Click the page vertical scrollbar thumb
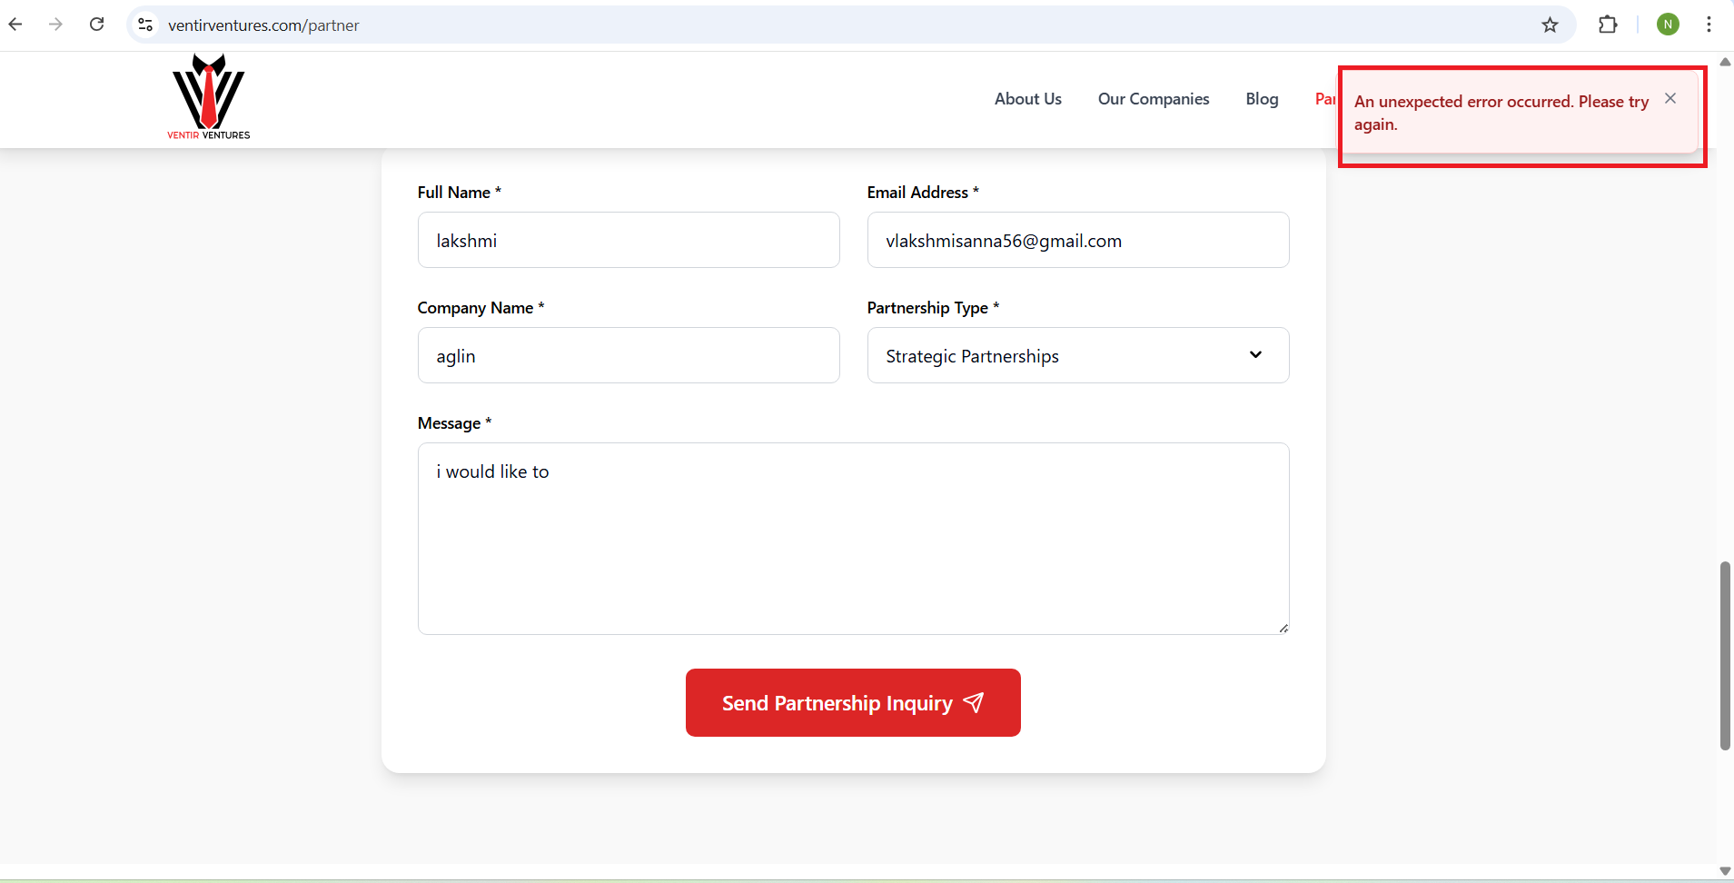Viewport: 1734px width, 883px height. 1724,655
